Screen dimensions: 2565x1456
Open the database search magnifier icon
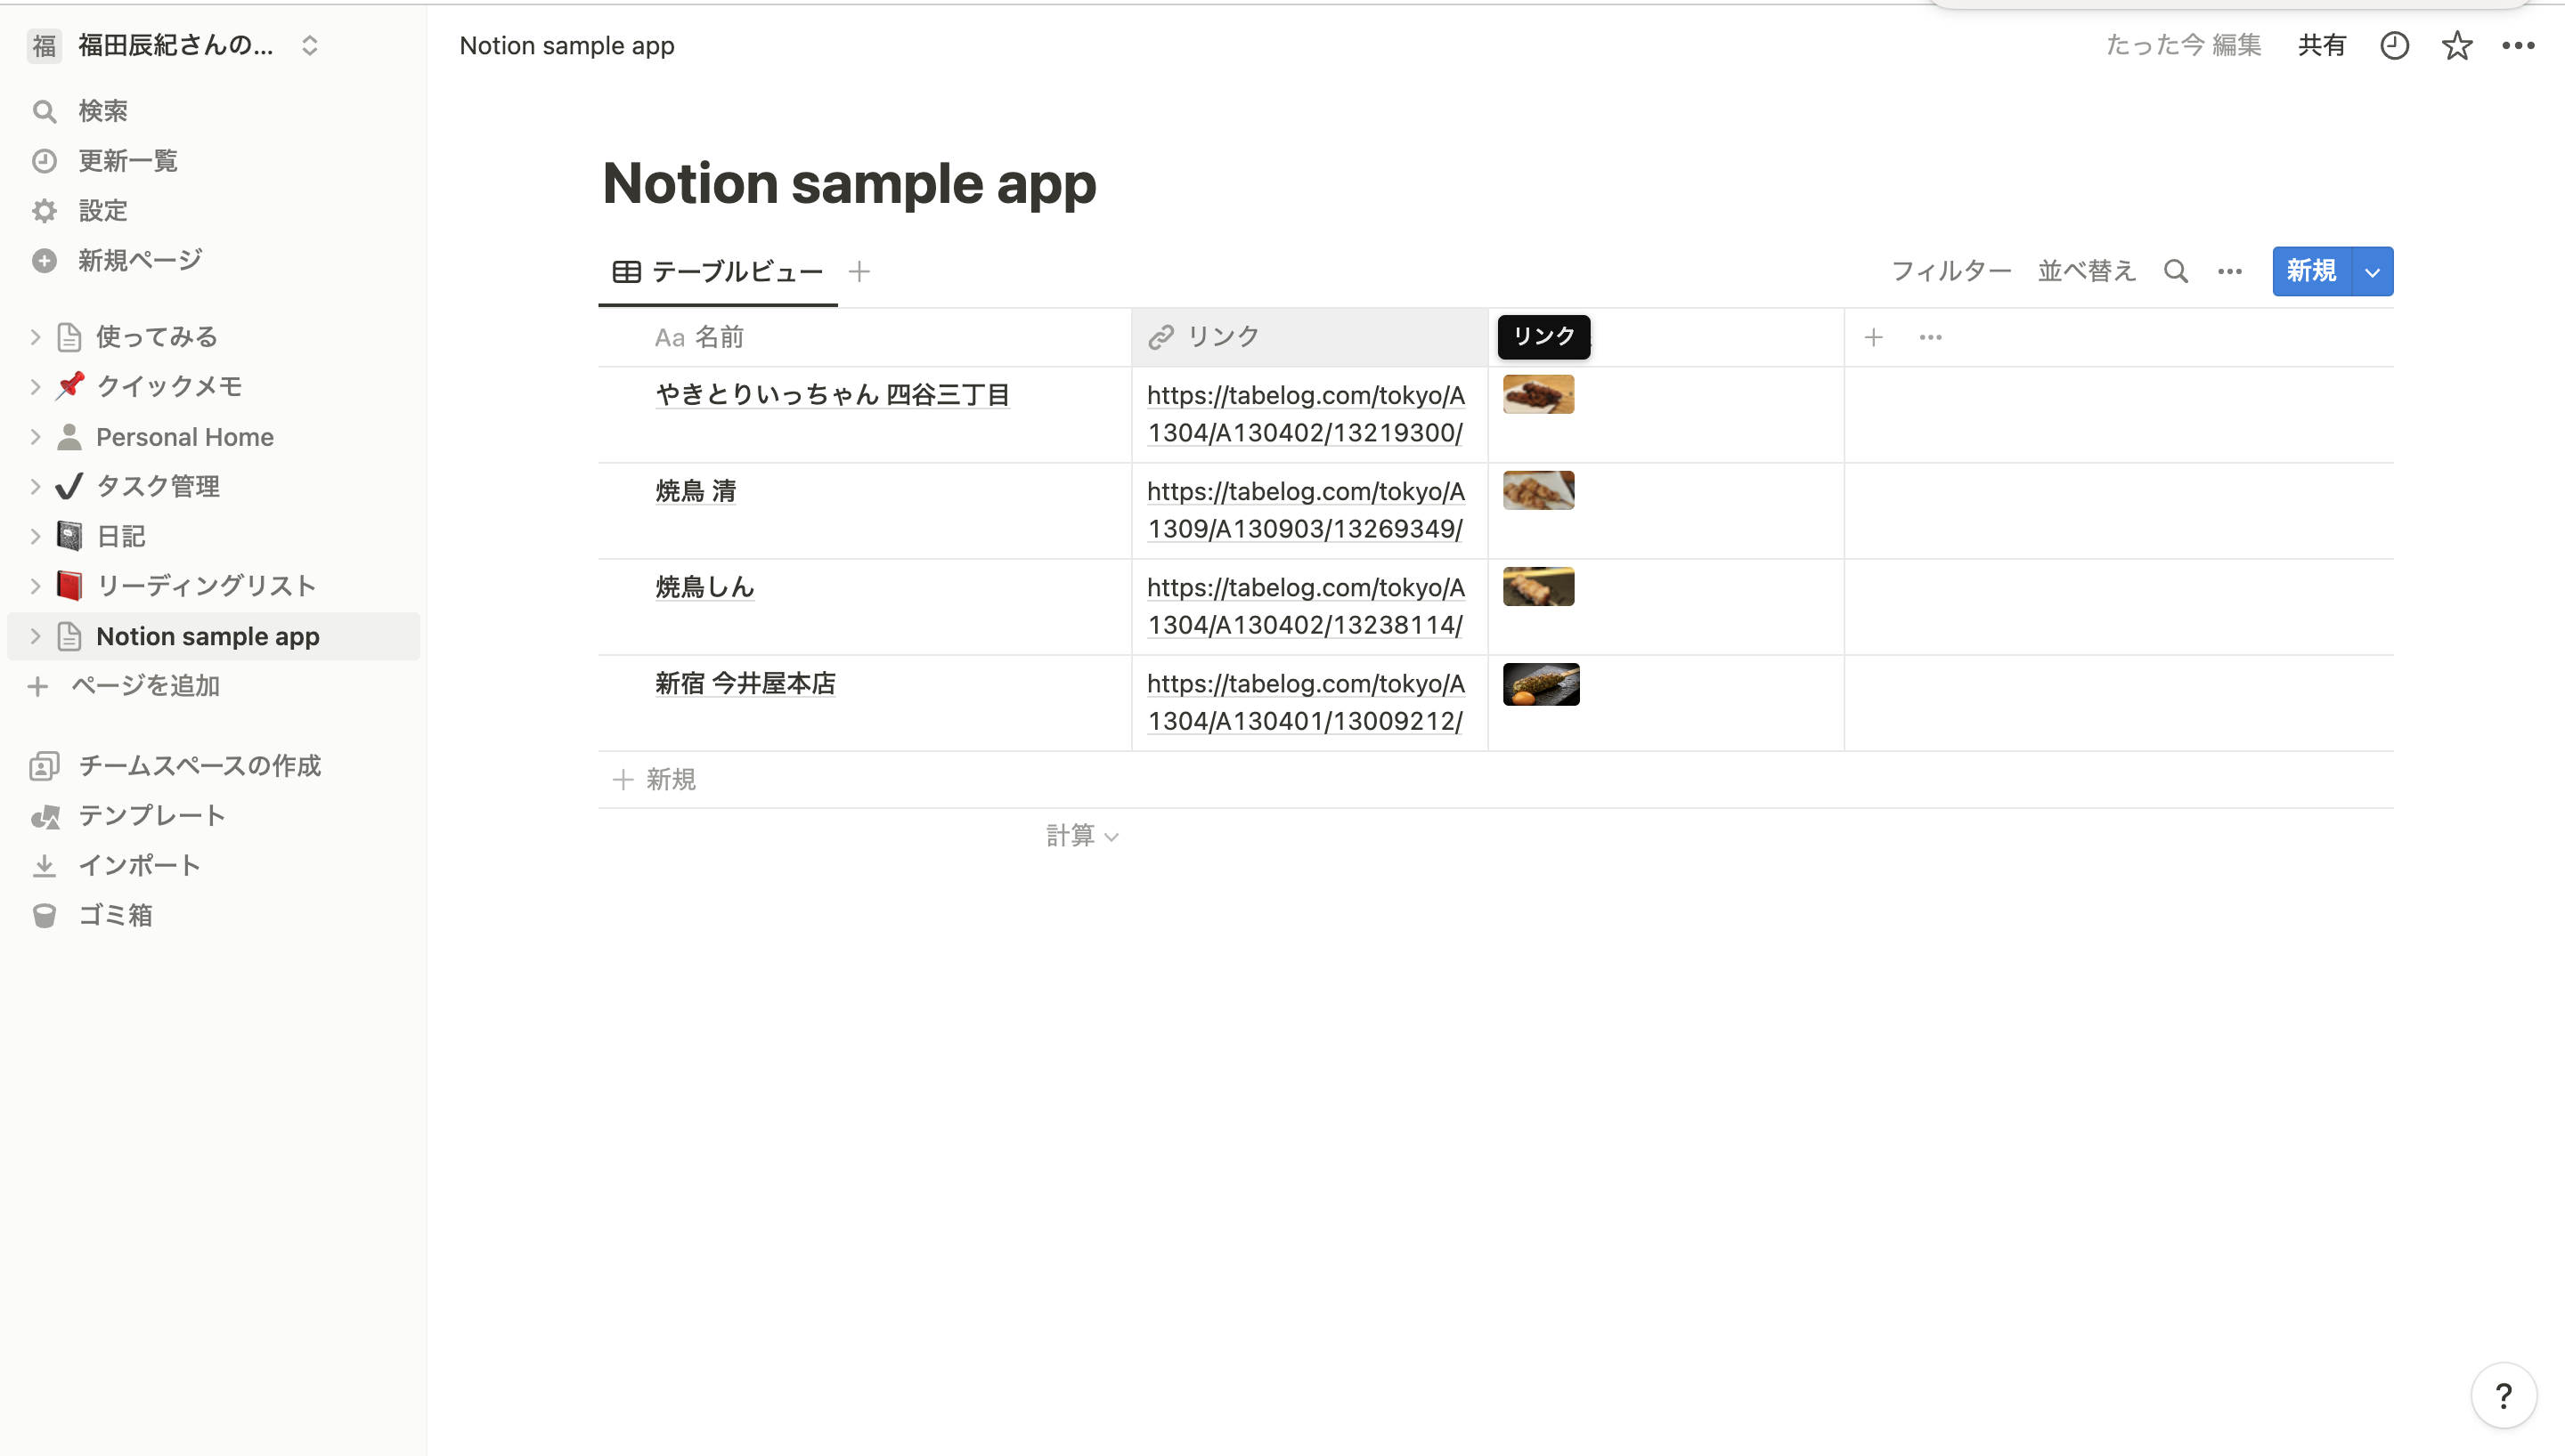(2175, 271)
